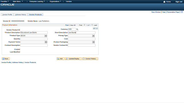Delete product row with minus icon
This screenshot has height=103, width=184.
click(97, 28)
